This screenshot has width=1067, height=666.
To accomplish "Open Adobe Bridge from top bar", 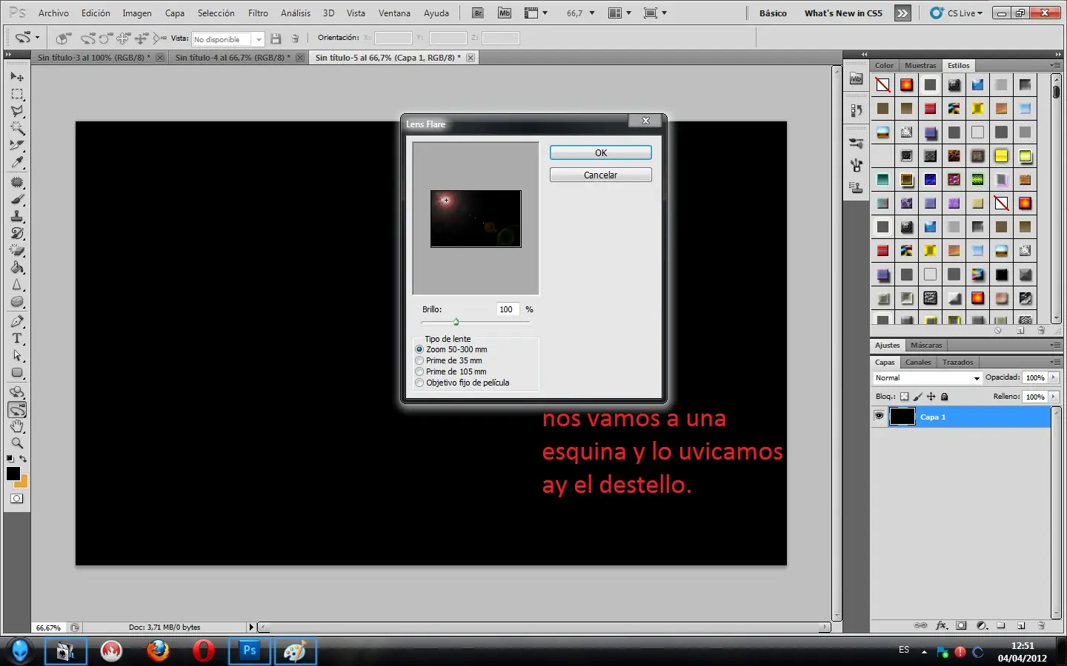I will (478, 13).
